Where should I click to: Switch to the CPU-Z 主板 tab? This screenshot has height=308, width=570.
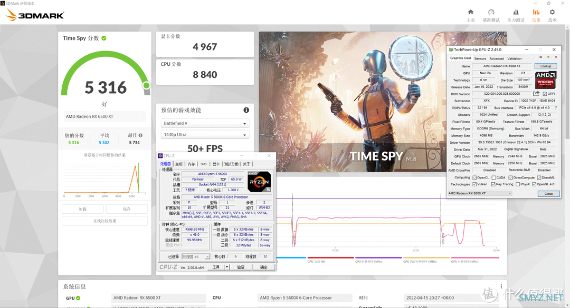coord(179,164)
